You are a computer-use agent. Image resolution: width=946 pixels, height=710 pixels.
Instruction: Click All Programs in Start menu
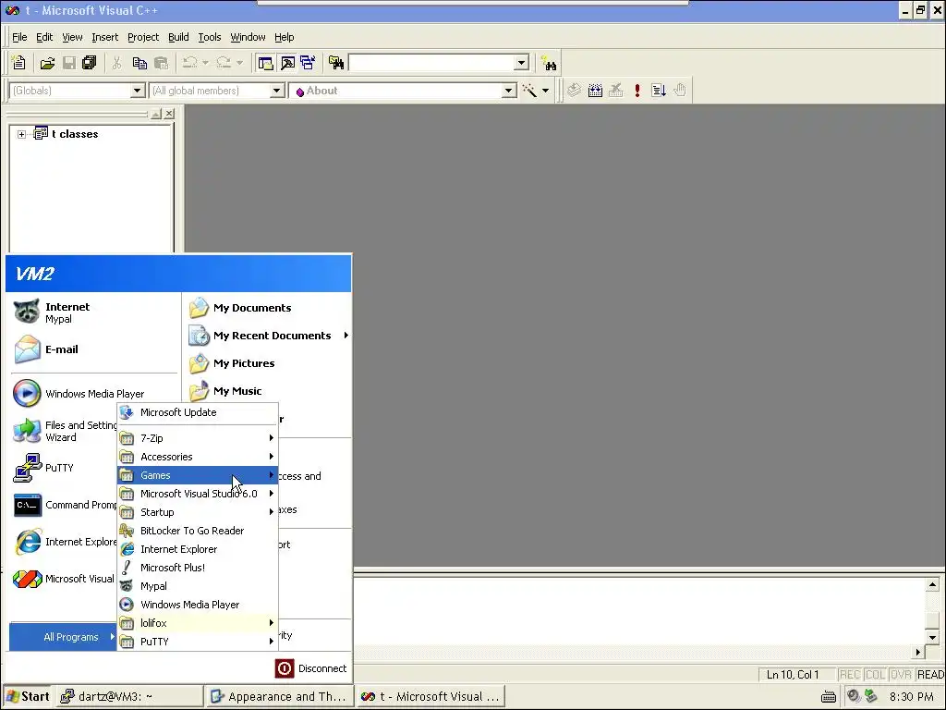pyautogui.click(x=63, y=637)
